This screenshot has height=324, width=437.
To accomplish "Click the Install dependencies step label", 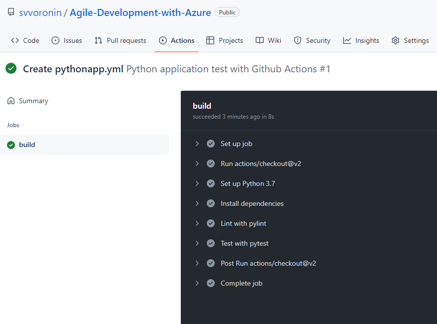I will pyautogui.click(x=252, y=203).
